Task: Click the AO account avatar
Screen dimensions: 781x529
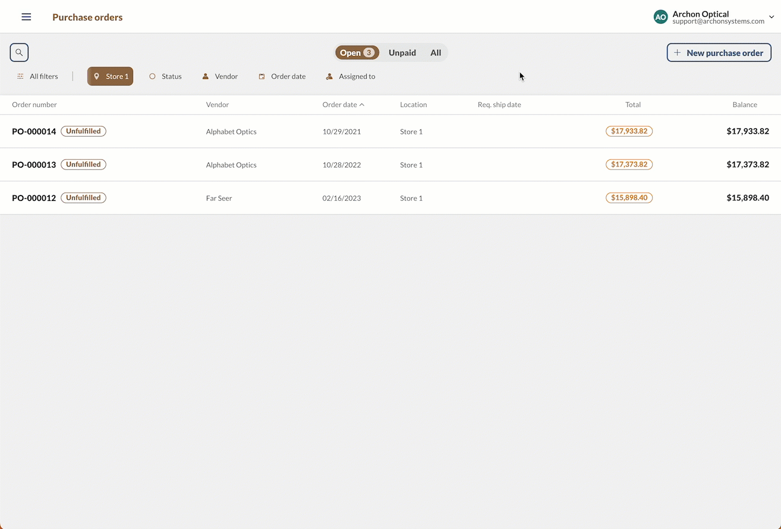Action: click(660, 17)
